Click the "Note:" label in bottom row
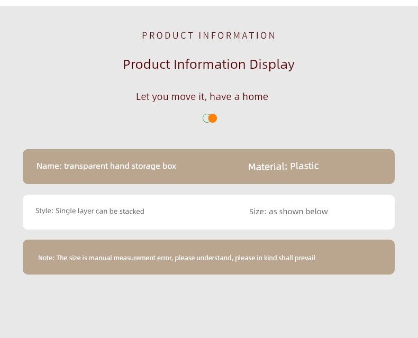 (46, 258)
